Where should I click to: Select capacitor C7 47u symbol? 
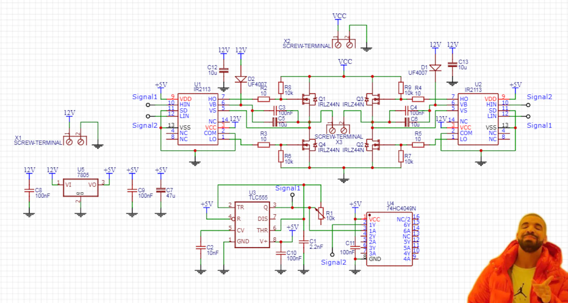pos(161,191)
